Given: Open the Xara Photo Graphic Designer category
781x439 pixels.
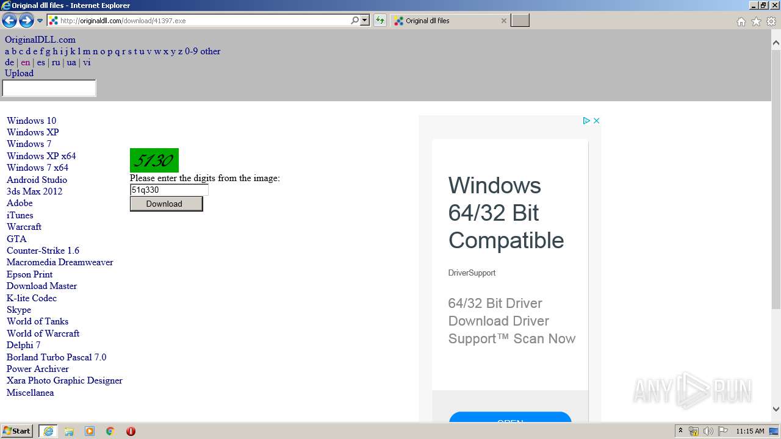Looking at the screenshot, I should tap(65, 380).
